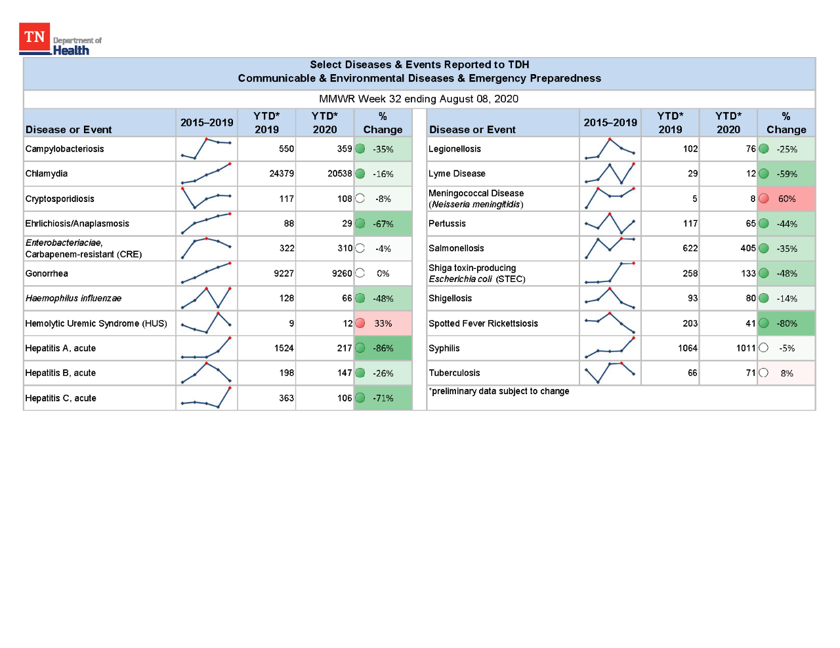Click the 2015–2019 sparkline for Campylobacteriosis

[206, 149]
